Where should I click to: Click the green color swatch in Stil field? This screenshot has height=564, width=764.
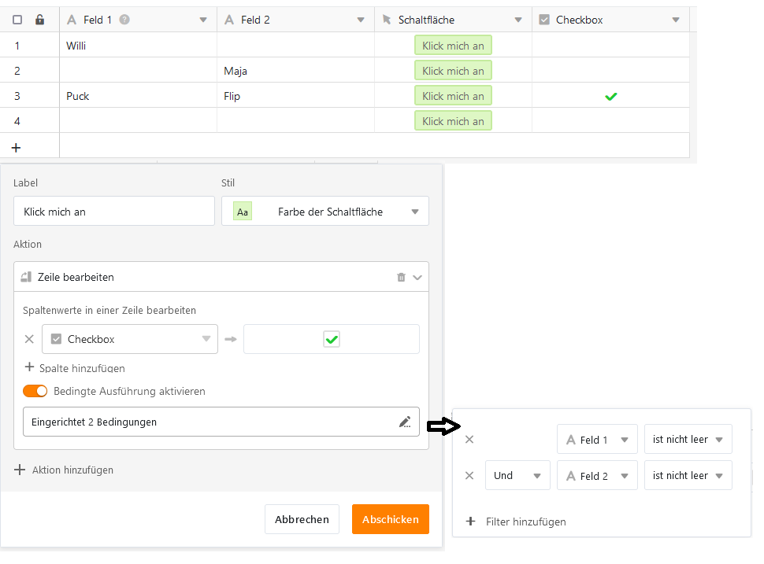point(243,212)
